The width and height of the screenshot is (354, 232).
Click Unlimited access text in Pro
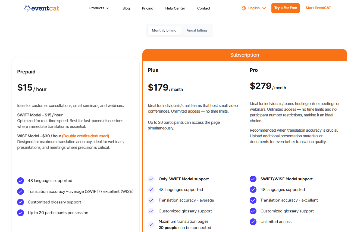click(276, 222)
